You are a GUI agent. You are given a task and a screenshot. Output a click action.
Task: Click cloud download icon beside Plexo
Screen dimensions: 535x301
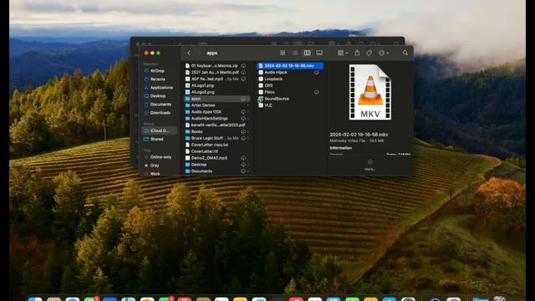pyautogui.click(x=317, y=92)
